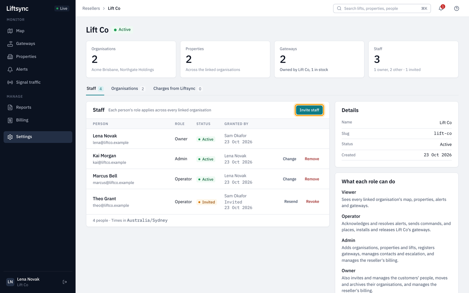
Task: Click the Gateways router icon
Action: click(10, 44)
